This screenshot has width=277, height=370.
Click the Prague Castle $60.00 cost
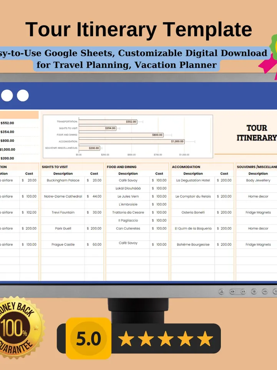click(94, 244)
